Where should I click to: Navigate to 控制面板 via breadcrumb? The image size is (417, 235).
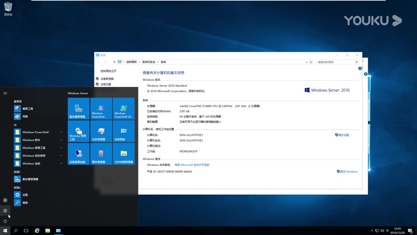(x=132, y=62)
